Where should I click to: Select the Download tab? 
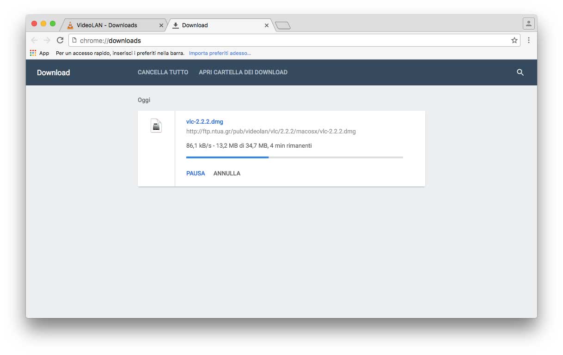(220, 25)
